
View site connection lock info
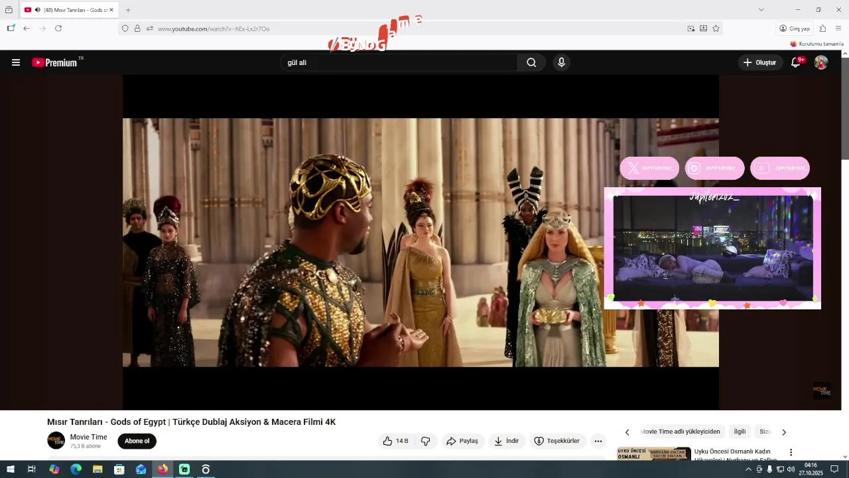coord(137,29)
